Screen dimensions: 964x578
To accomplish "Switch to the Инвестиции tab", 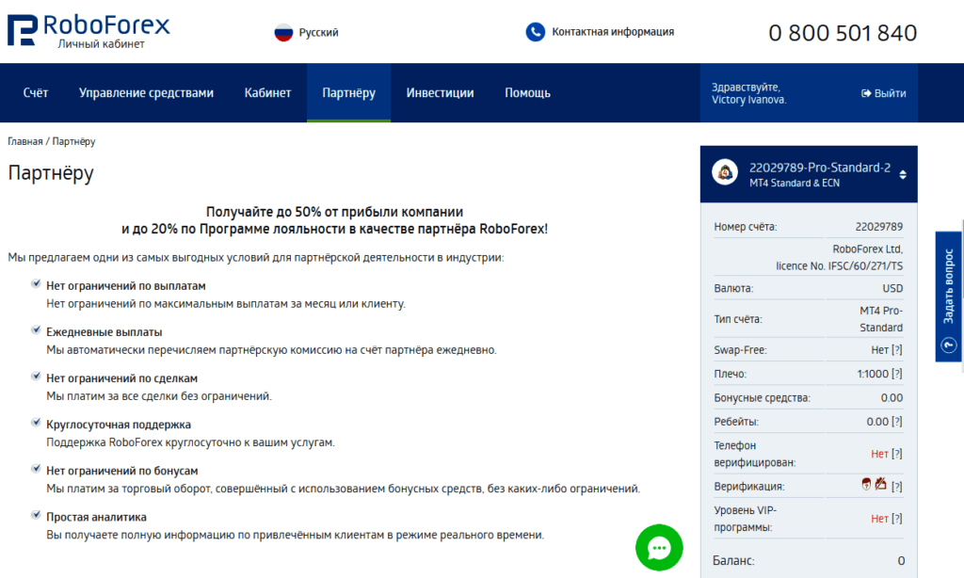I will [x=440, y=92].
